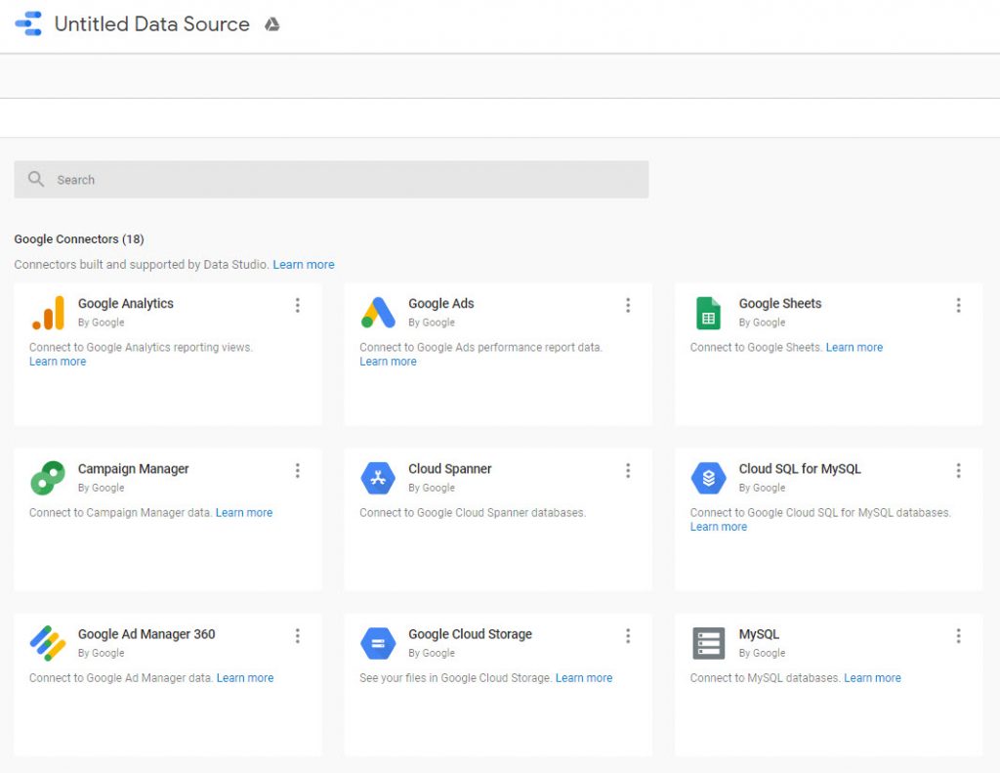Open the Google Sheets card three-dot menu
Image resolution: width=1000 pixels, height=773 pixels.
(x=959, y=305)
